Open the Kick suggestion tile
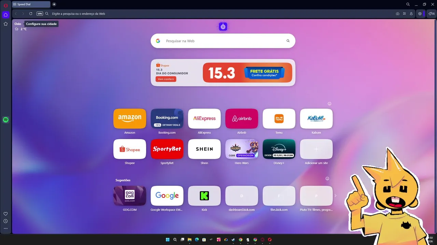The height and width of the screenshot is (245, 437). (x=204, y=196)
